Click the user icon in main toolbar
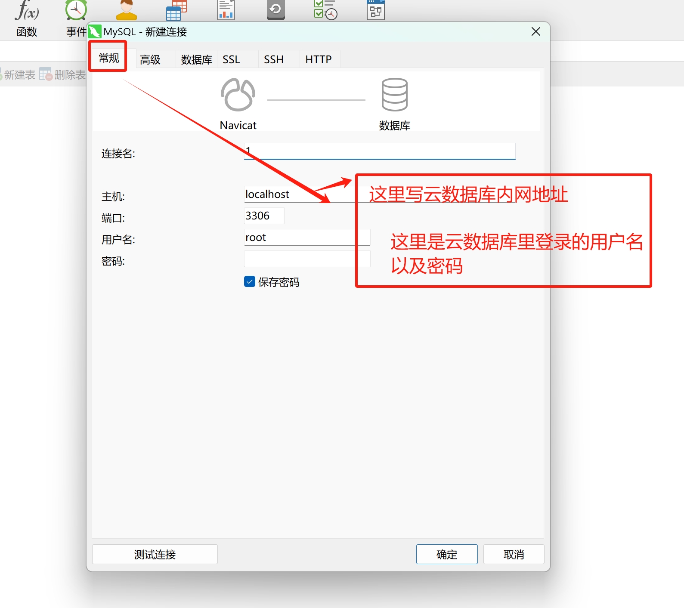Viewport: 684px width, 608px height. pyautogui.click(x=127, y=10)
